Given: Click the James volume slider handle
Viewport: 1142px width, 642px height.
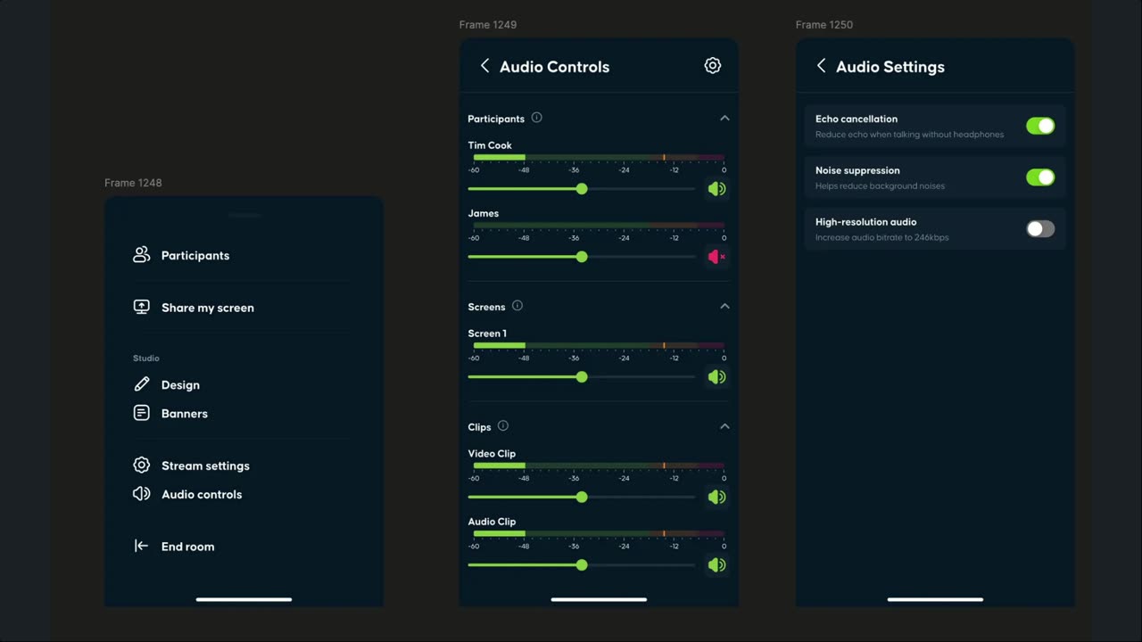Looking at the screenshot, I should (x=582, y=257).
